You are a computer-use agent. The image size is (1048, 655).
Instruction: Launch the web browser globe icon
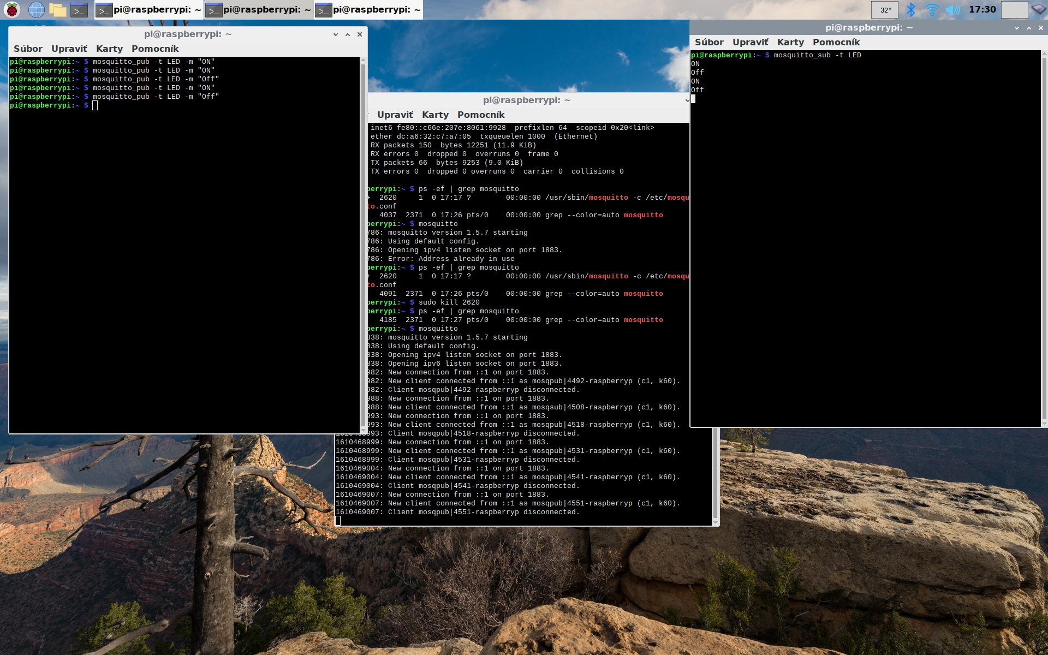tap(36, 9)
